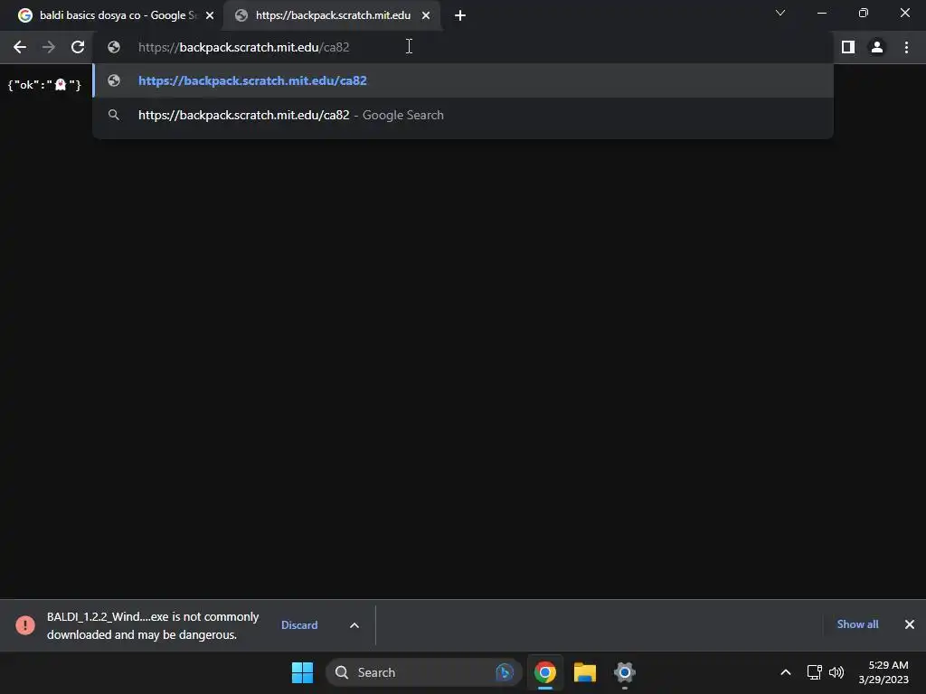Screen dimensions: 926x694
Task: Expand the download item options chevron
Action: click(x=354, y=625)
